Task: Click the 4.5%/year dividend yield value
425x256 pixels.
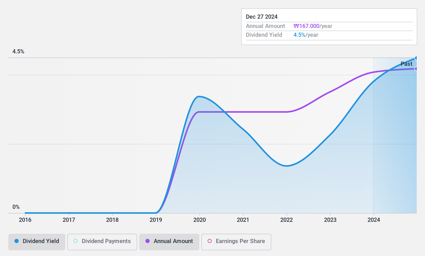Action: coord(306,35)
